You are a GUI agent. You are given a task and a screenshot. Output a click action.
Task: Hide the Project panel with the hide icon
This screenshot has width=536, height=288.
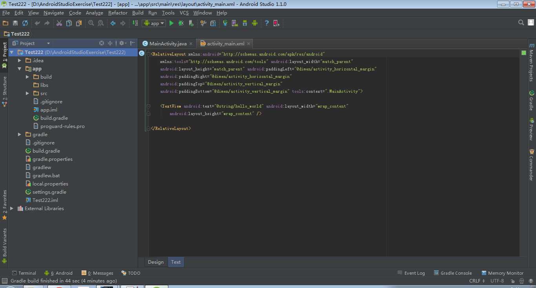(133, 43)
